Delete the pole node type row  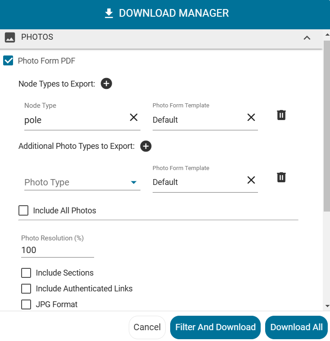coord(281,115)
